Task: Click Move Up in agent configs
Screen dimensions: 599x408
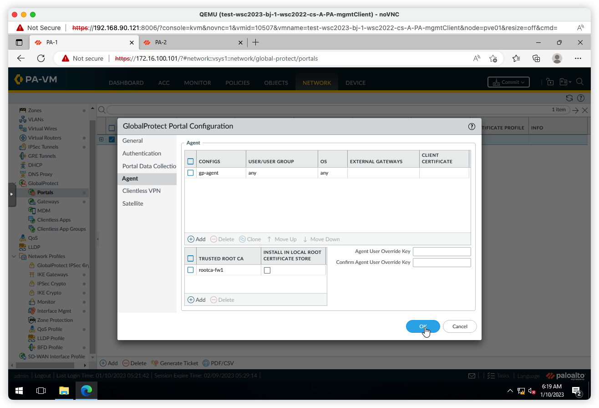Action: (282, 239)
